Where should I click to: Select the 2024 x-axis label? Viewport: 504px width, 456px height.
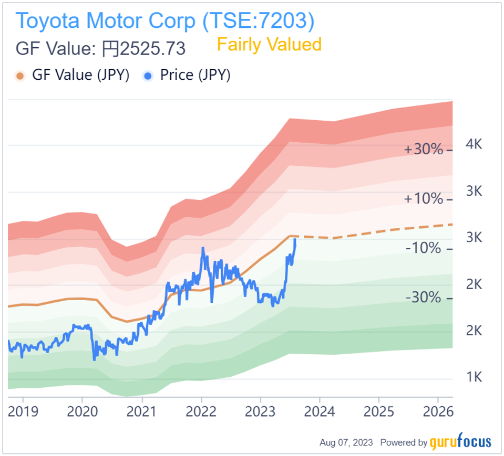[321, 411]
